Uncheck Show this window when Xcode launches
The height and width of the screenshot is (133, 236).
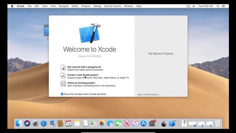coord(62,94)
